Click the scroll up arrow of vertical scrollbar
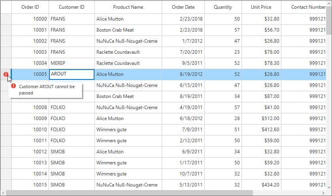 (x=329, y=4)
